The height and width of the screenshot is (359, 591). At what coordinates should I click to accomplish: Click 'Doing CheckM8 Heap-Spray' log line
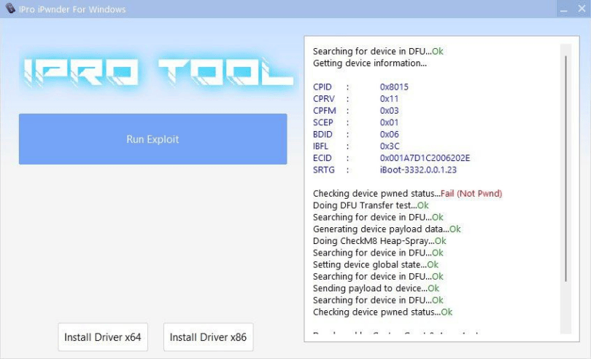click(379, 241)
